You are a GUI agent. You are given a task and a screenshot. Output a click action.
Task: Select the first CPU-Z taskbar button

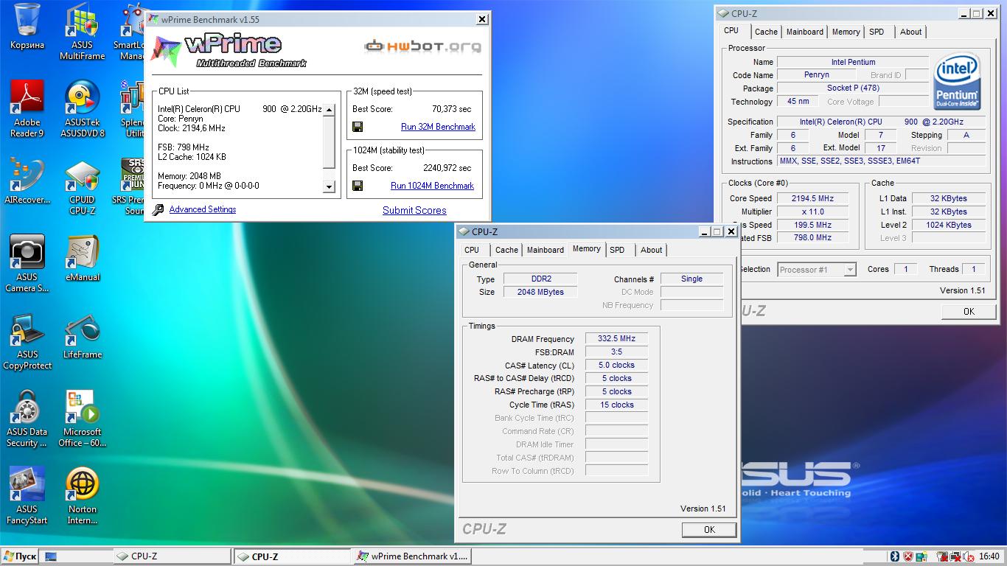[171, 556]
